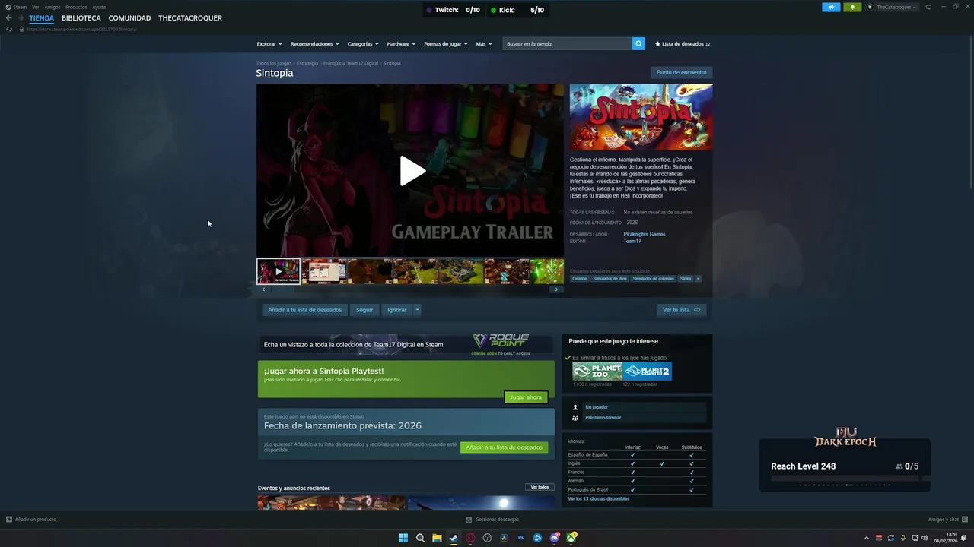Click the Estrategia breadcrumb link
Viewport: 974px width, 547px height.
(307, 64)
